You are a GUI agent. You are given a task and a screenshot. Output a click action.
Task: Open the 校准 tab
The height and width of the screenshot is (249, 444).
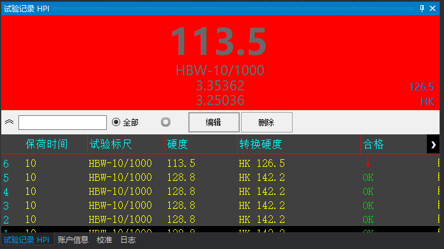click(x=104, y=240)
